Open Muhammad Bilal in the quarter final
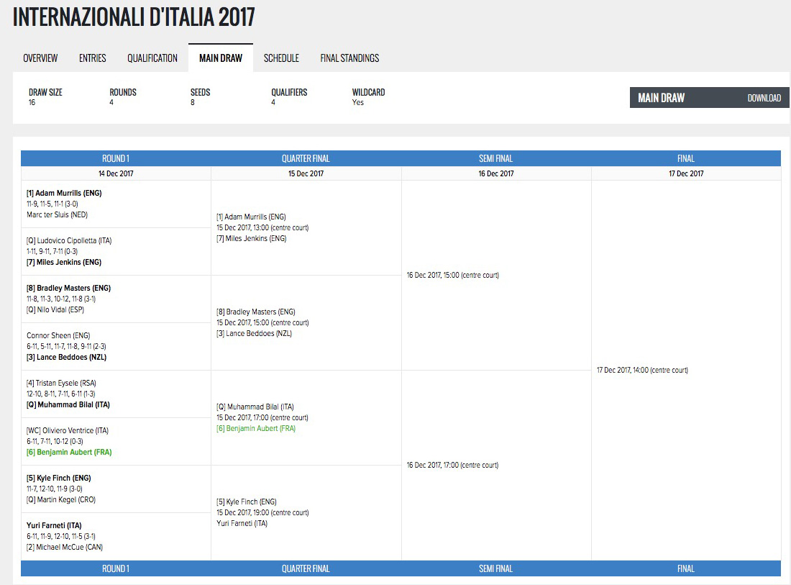This screenshot has height=585, width=791. click(255, 407)
